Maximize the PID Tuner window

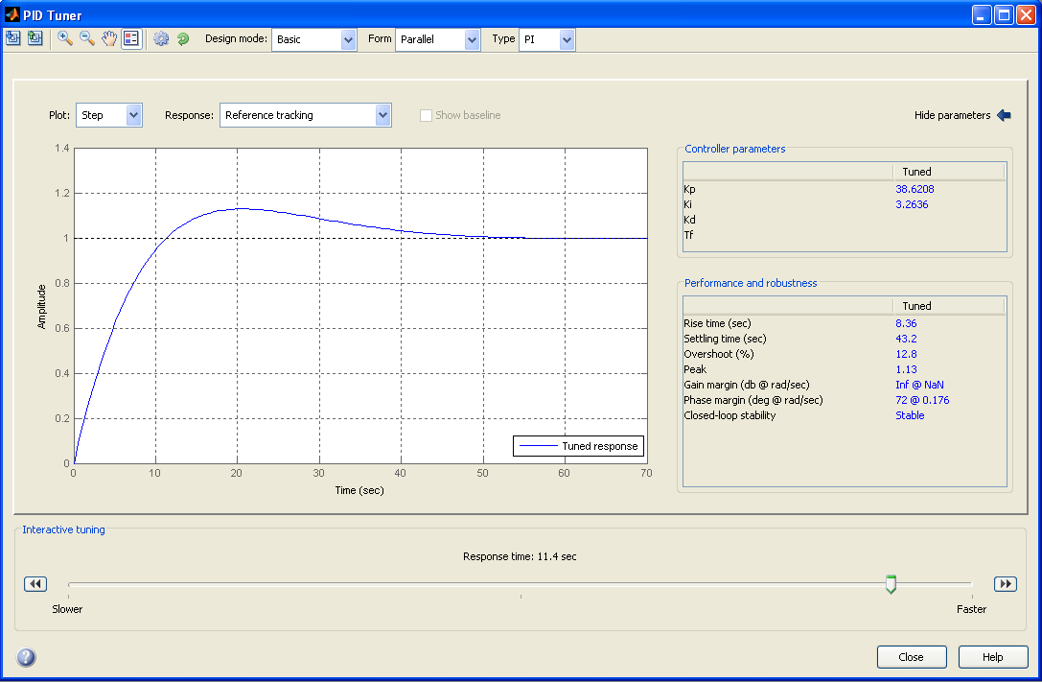1004,14
